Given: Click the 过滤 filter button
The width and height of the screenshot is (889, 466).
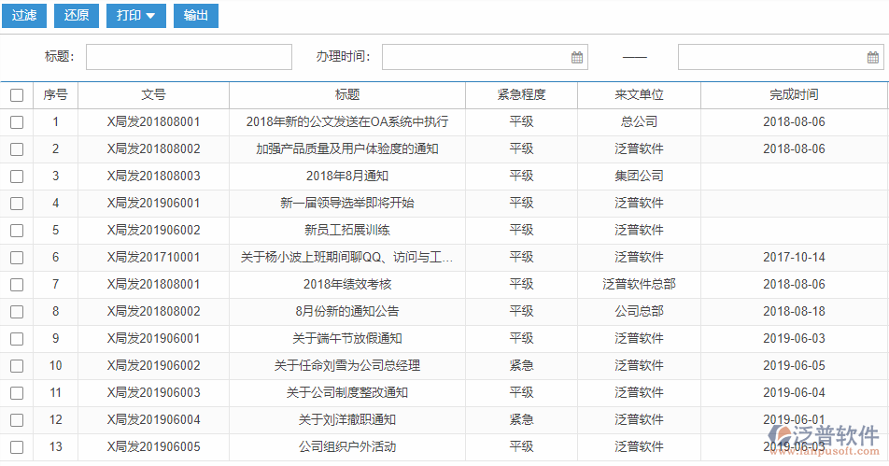Looking at the screenshot, I should pyautogui.click(x=24, y=15).
